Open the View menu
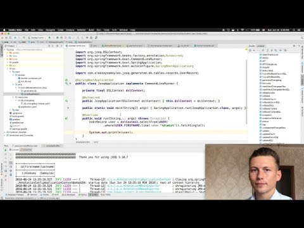The height and width of the screenshot is (228, 304). click(x=41, y=30)
